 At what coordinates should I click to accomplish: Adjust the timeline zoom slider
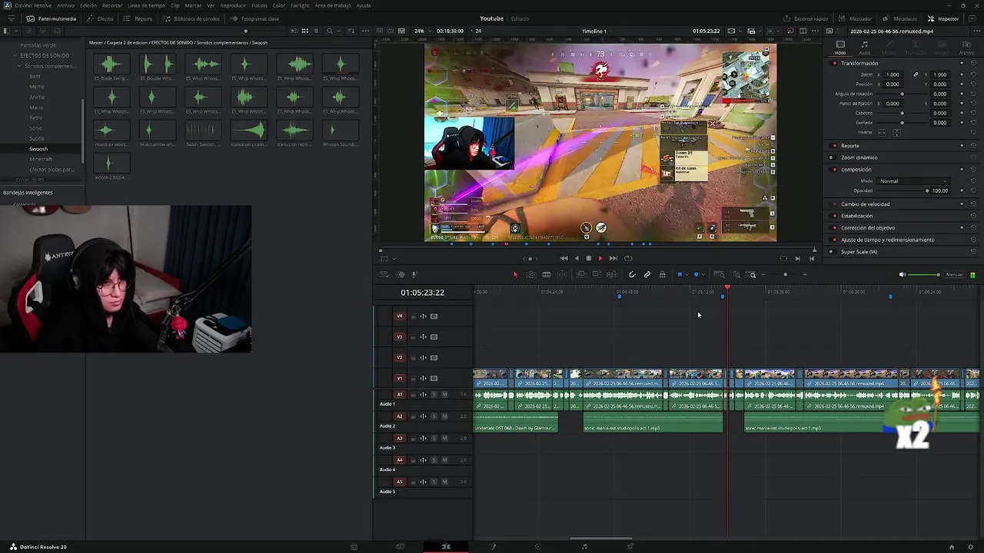tap(785, 275)
